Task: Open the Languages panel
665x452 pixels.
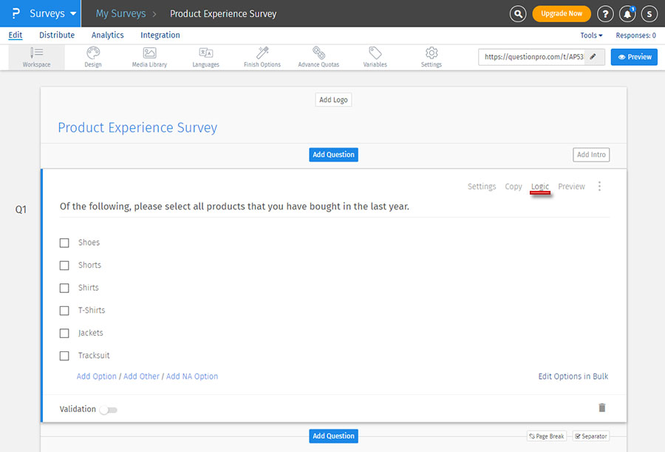Action: pos(205,57)
